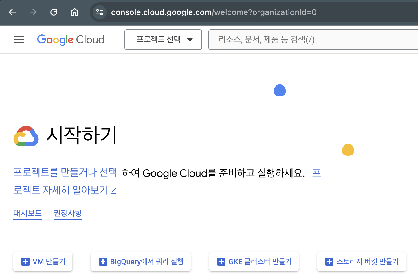Open the 권장사항 link
The image size is (418, 279).
(68, 213)
